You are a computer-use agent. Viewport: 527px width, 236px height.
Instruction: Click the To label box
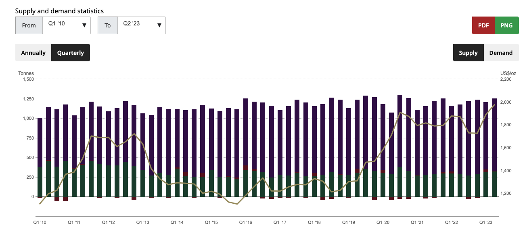coord(107,25)
